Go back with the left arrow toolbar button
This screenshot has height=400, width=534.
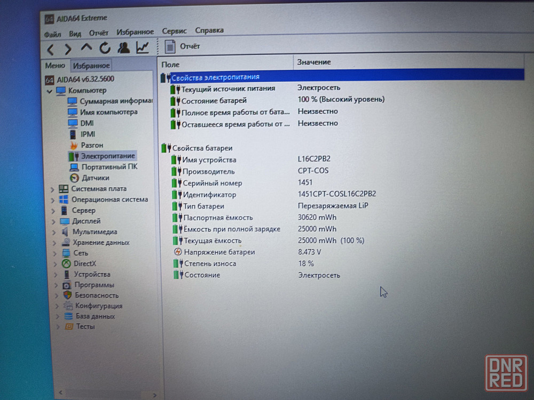pos(50,50)
